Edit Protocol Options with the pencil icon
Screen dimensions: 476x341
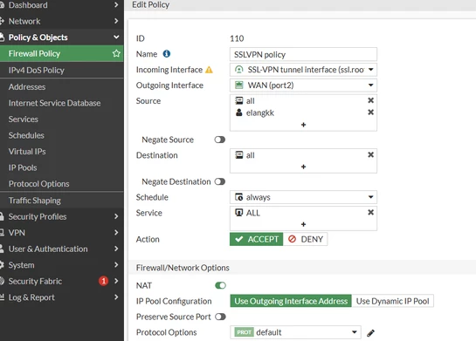coord(370,333)
